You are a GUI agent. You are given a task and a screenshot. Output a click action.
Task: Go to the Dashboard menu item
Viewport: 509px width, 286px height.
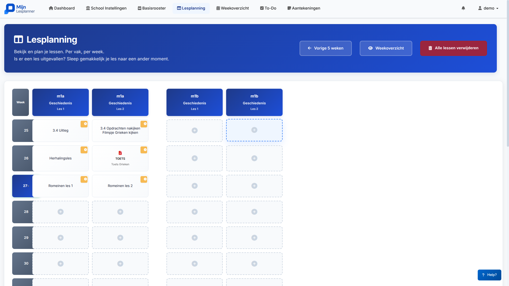click(62, 8)
